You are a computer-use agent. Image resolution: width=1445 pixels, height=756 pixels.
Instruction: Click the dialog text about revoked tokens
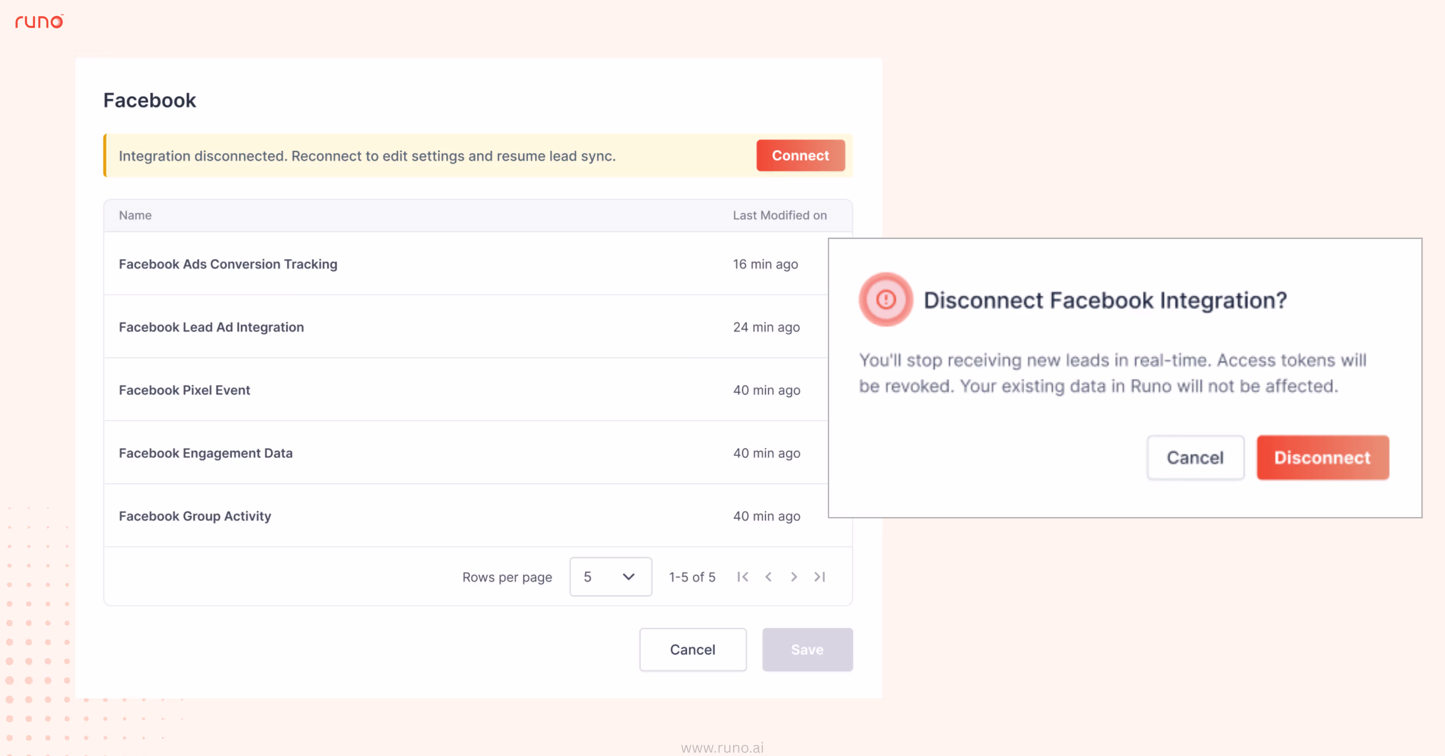(1113, 373)
